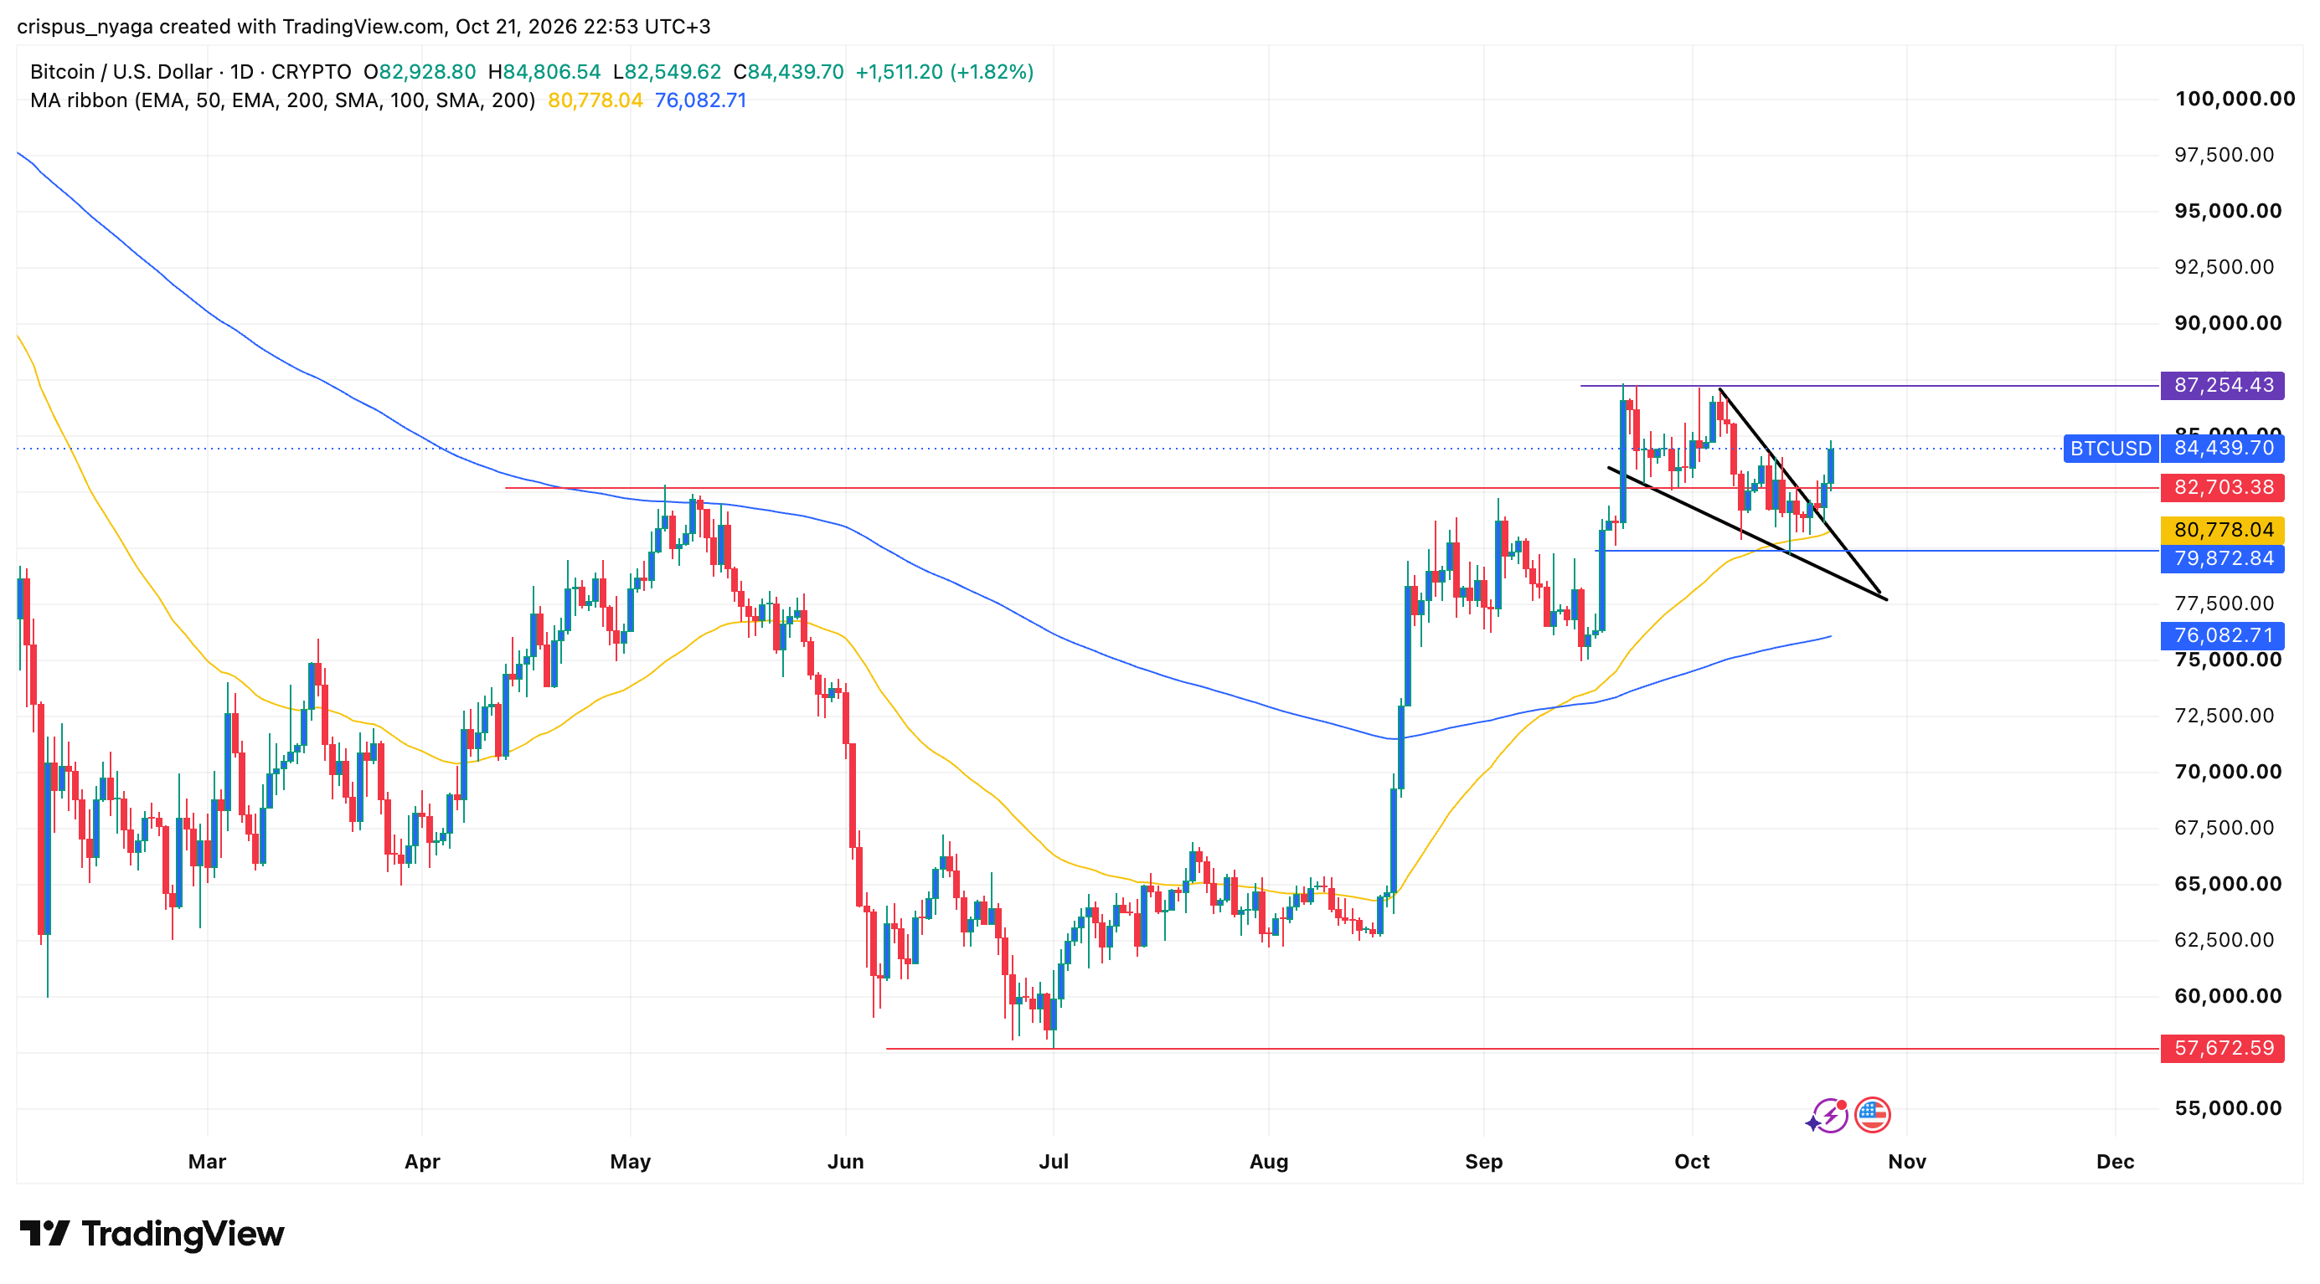The width and height of the screenshot is (2320, 1284).
Task: Click the blue 76,082.71 value in MA legend
Action: [701, 100]
